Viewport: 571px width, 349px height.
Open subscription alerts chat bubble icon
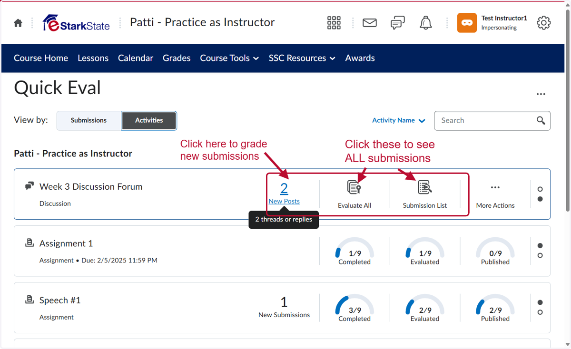pyautogui.click(x=398, y=23)
